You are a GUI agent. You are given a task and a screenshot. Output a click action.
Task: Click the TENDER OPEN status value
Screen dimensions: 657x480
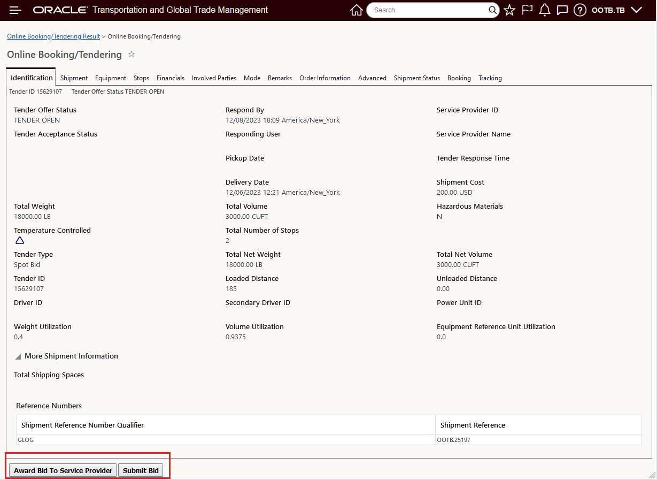(x=37, y=120)
